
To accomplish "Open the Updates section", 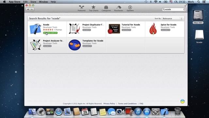I will pos(130,9).
